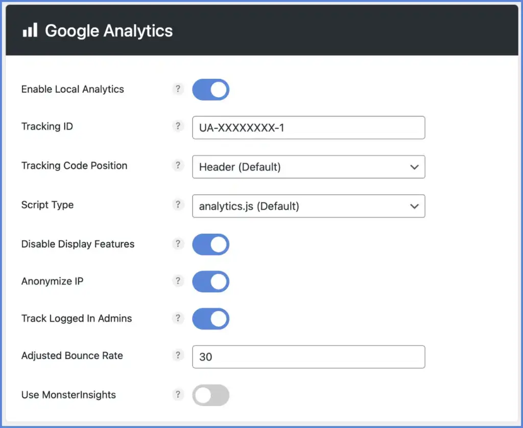This screenshot has height=428, width=523.
Task: Focus the Adjusted Bounce Rate input
Action: [x=308, y=357]
